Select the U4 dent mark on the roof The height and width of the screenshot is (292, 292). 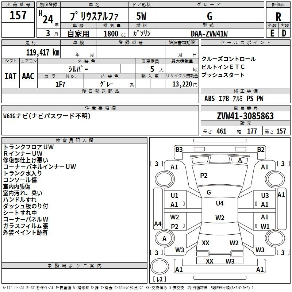click(220, 203)
